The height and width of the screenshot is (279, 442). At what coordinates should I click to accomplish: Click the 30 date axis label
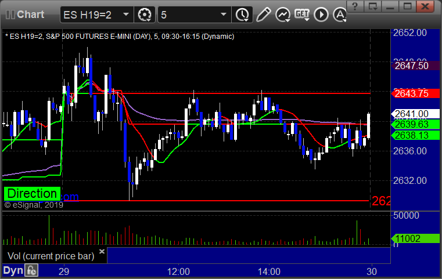click(372, 271)
